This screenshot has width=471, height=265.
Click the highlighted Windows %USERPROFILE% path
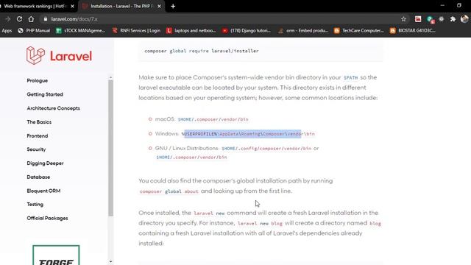click(x=248, y=134)
